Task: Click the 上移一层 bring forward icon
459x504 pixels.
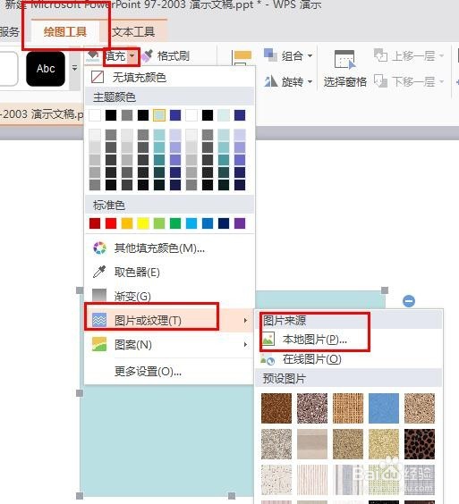Action: [x=380, y=55]
